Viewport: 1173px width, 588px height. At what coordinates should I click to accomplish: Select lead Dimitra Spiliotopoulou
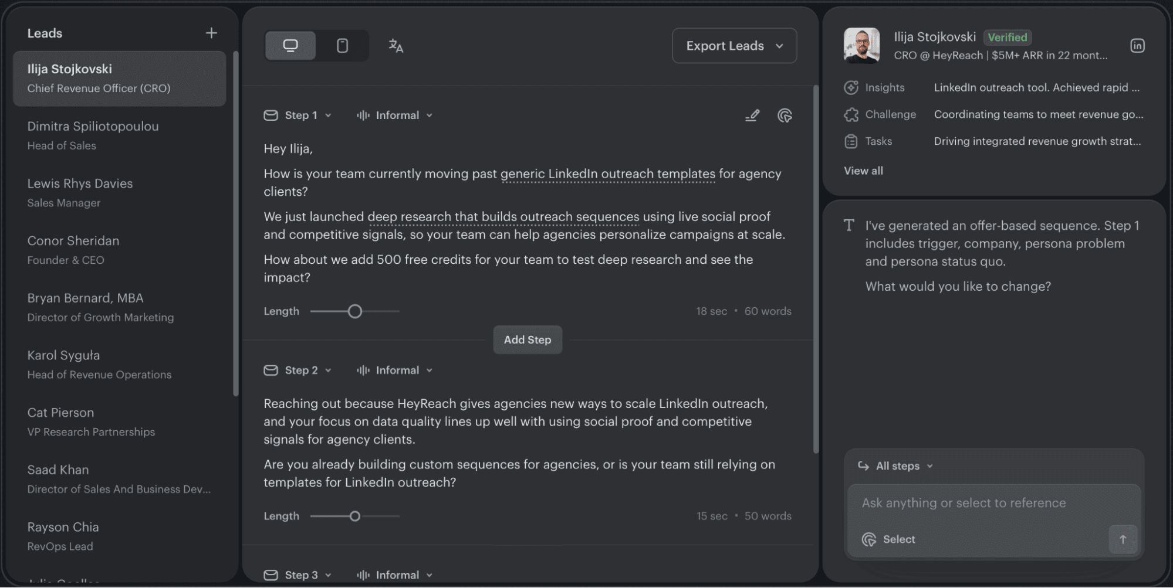[x=119, y=136]
